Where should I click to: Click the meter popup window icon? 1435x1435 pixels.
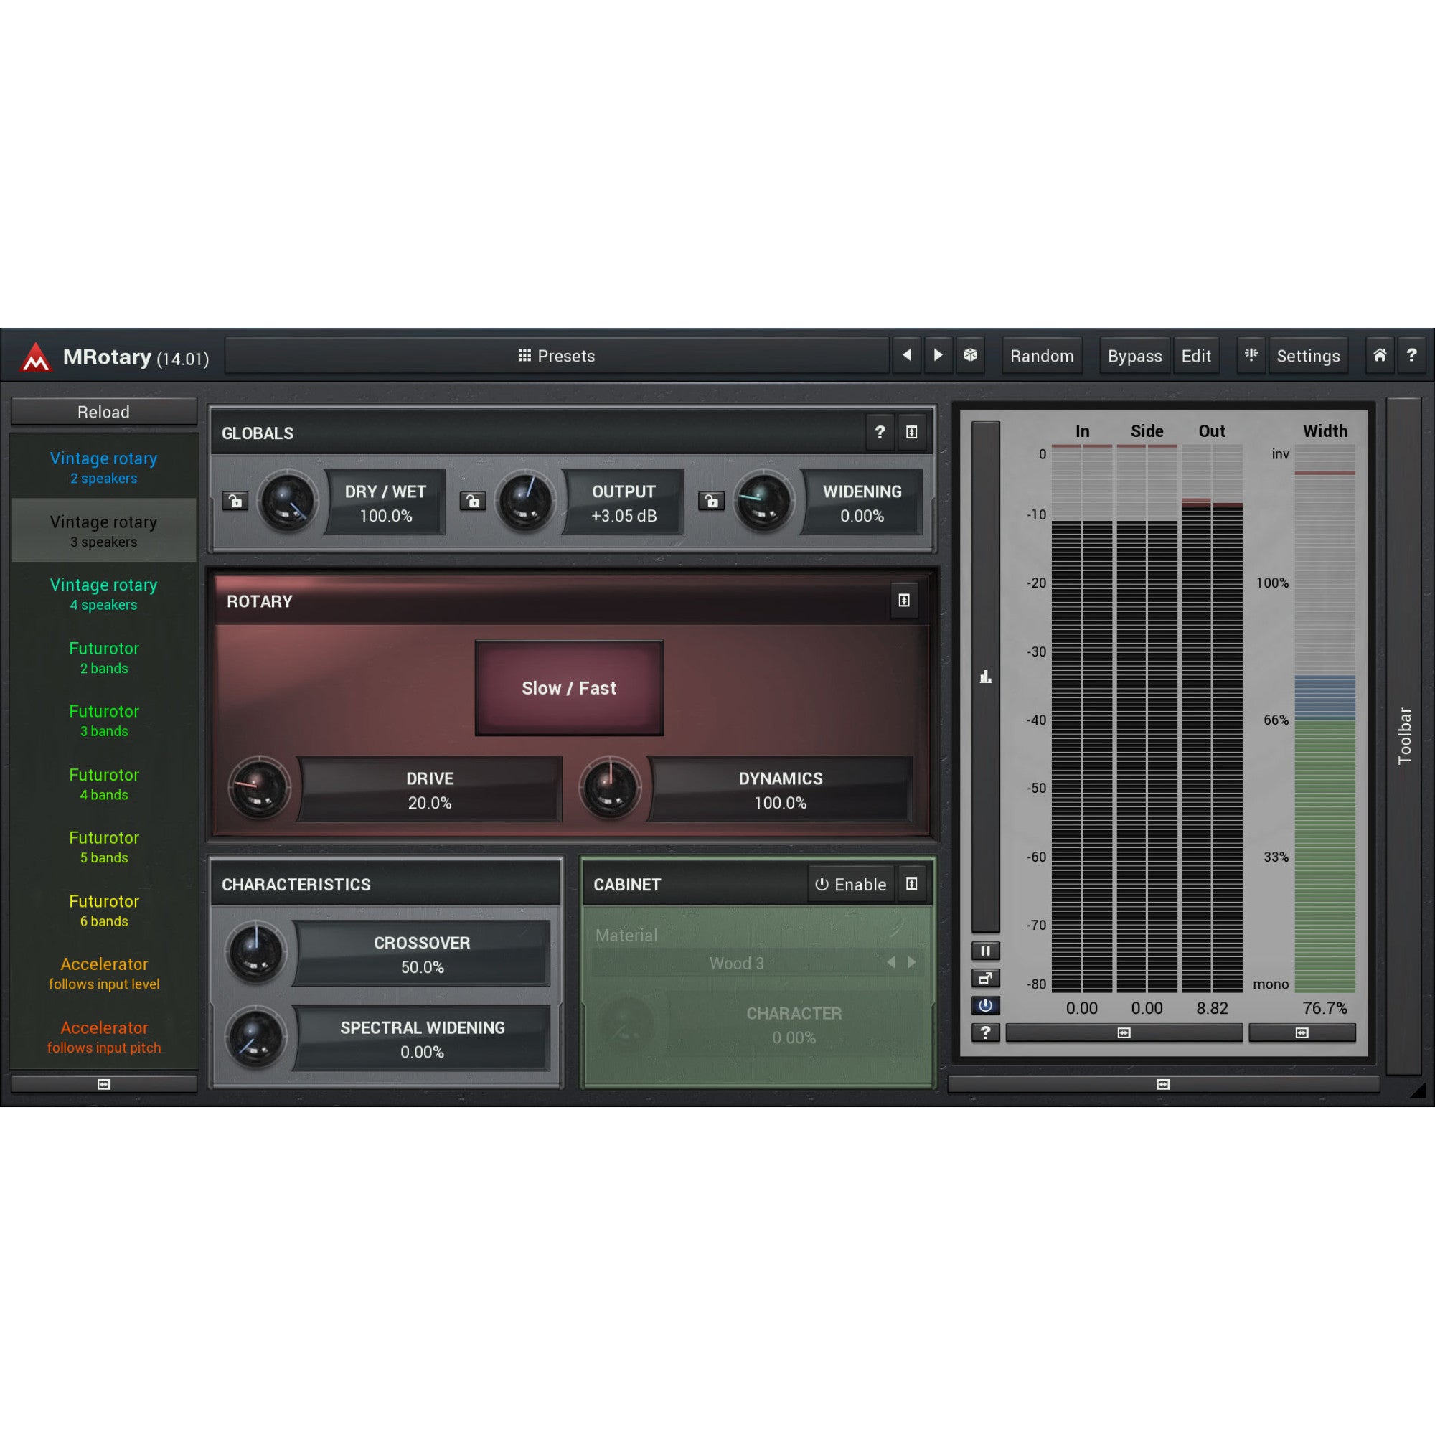[x=986, y=978]
